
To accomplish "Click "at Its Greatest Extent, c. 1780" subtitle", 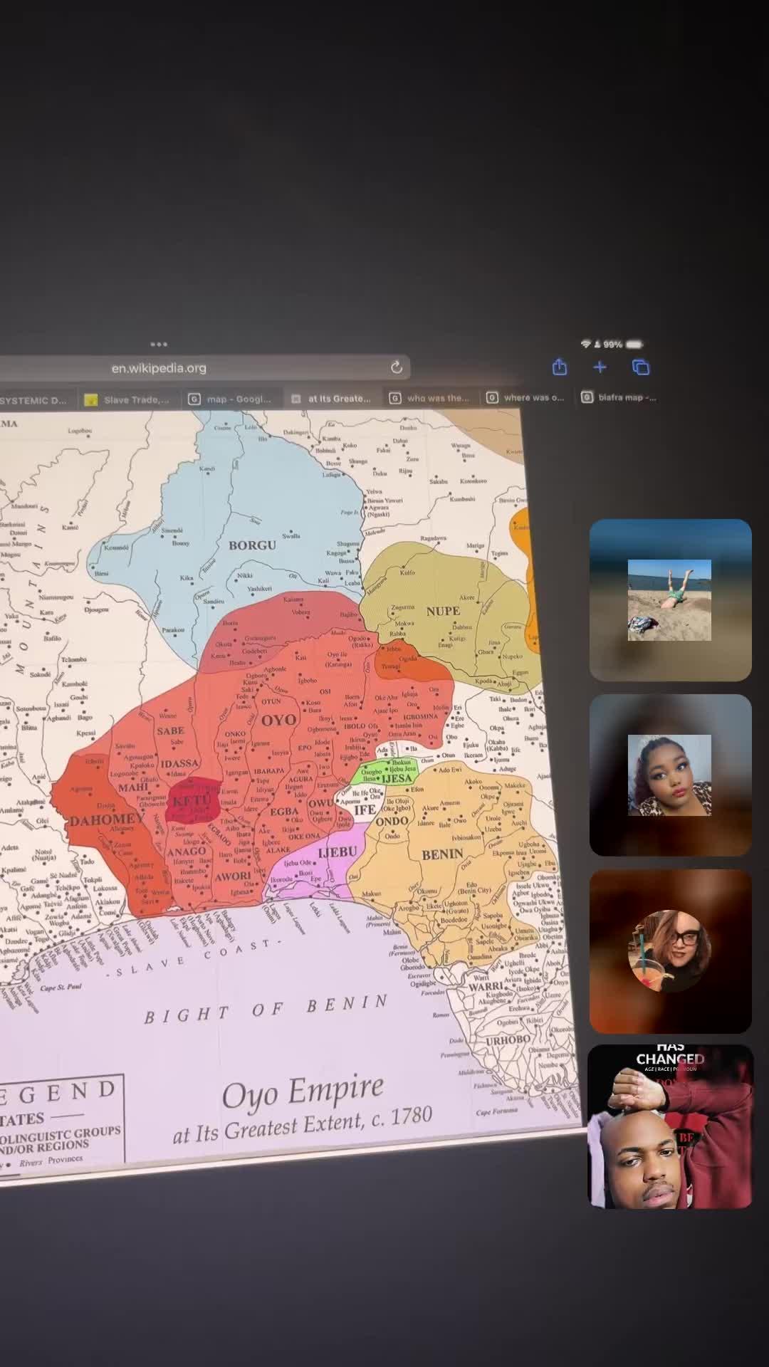I will pos(303,1125).
